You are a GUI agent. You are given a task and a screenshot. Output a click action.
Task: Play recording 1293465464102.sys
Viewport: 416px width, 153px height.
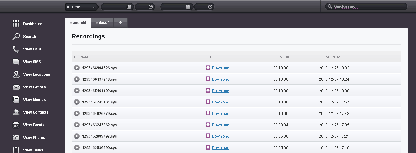point(77,91)
